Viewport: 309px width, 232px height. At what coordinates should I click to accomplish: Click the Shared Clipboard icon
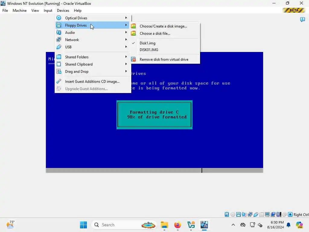[59, 64]
